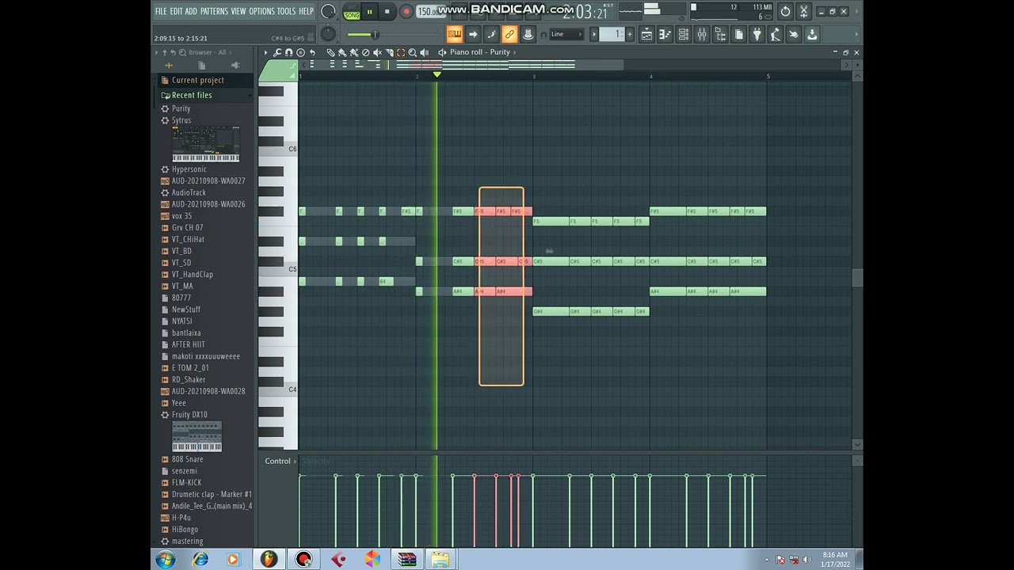Select the Playback speaker tool
1014x570 pixels.
(424, 52)
